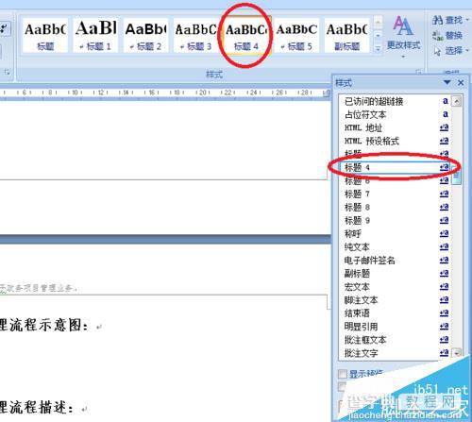Close the 样式 task pane

[x=461, y=82]
